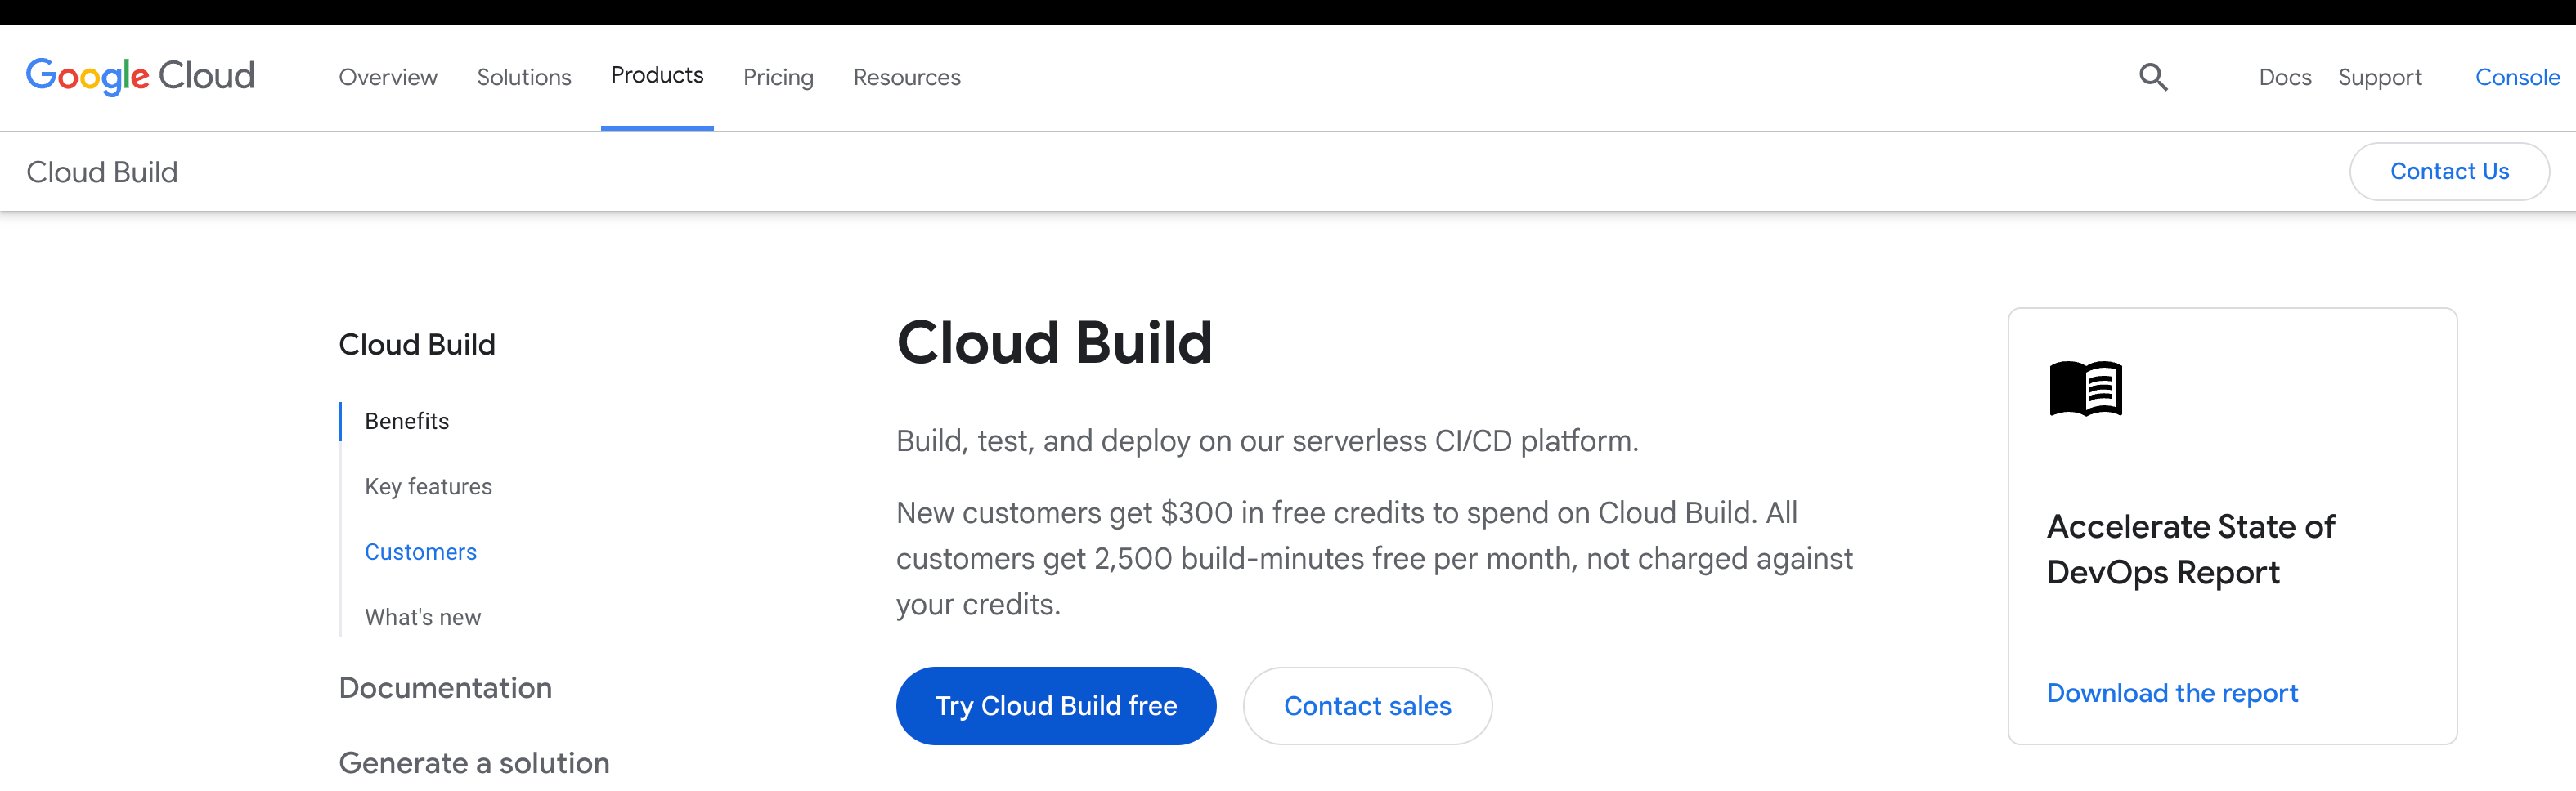Select Benefits in the sidebar
Viewport: 2576px width, 791px height.
(406, 421)
